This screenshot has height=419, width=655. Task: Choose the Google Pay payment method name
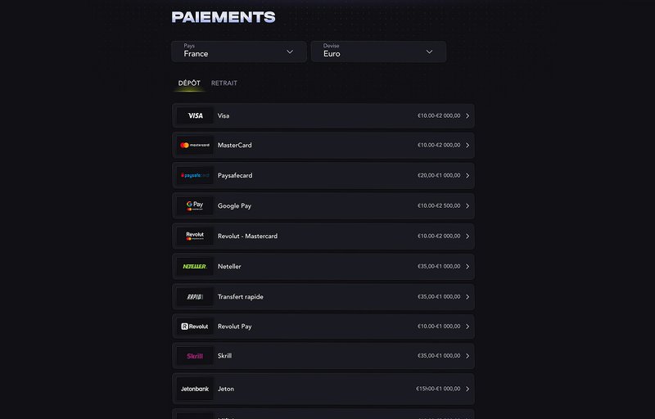pos(234,205)
